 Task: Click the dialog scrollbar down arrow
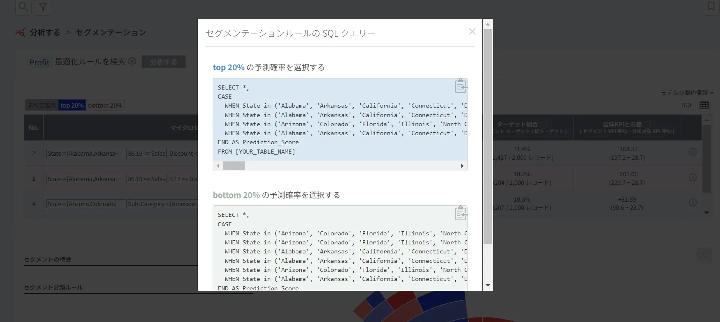pyautogui.click(x=488, y=285)
